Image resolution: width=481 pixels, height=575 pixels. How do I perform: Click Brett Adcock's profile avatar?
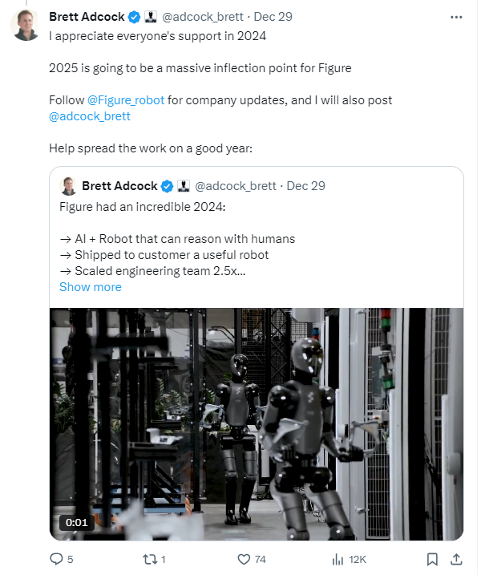26,25
